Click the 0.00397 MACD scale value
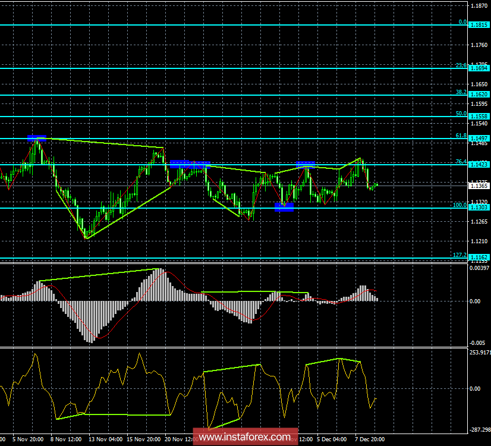491x446 pixels. click(479, 269)
